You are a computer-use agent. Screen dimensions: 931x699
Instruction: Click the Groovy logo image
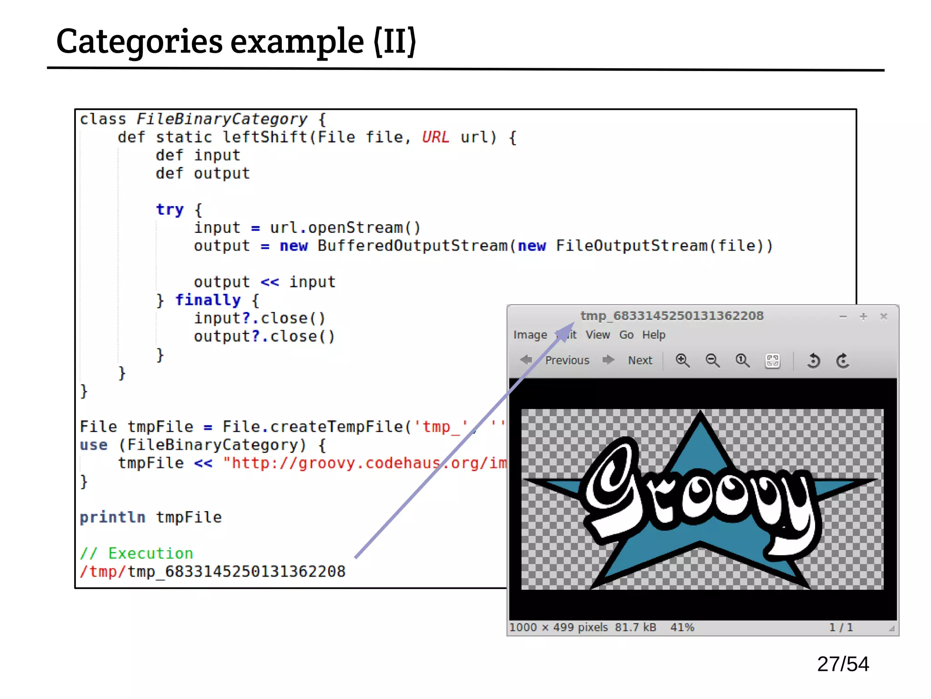click(702, 499)
